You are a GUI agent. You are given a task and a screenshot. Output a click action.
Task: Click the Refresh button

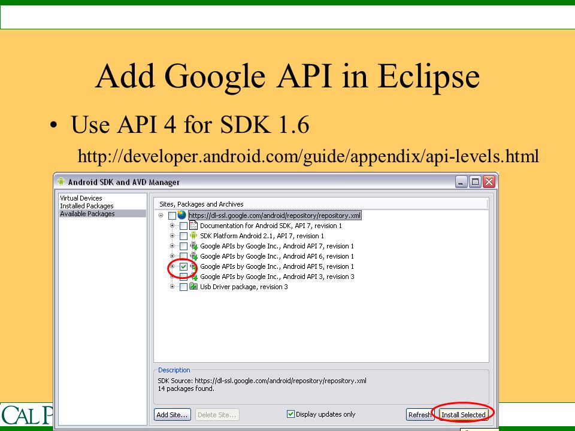click(419, 414)
